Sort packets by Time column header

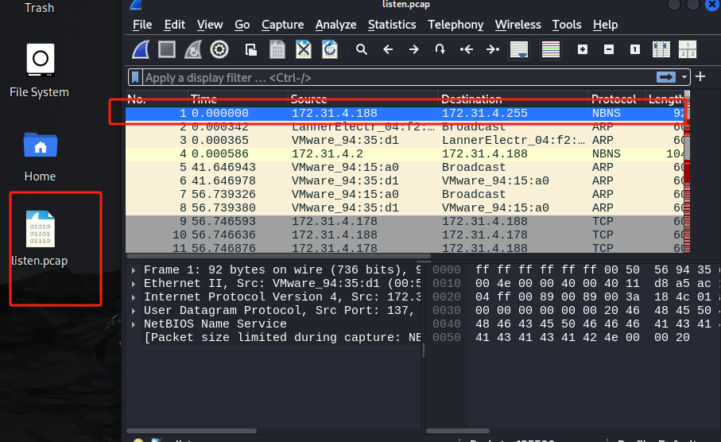(x=238, y=99)
